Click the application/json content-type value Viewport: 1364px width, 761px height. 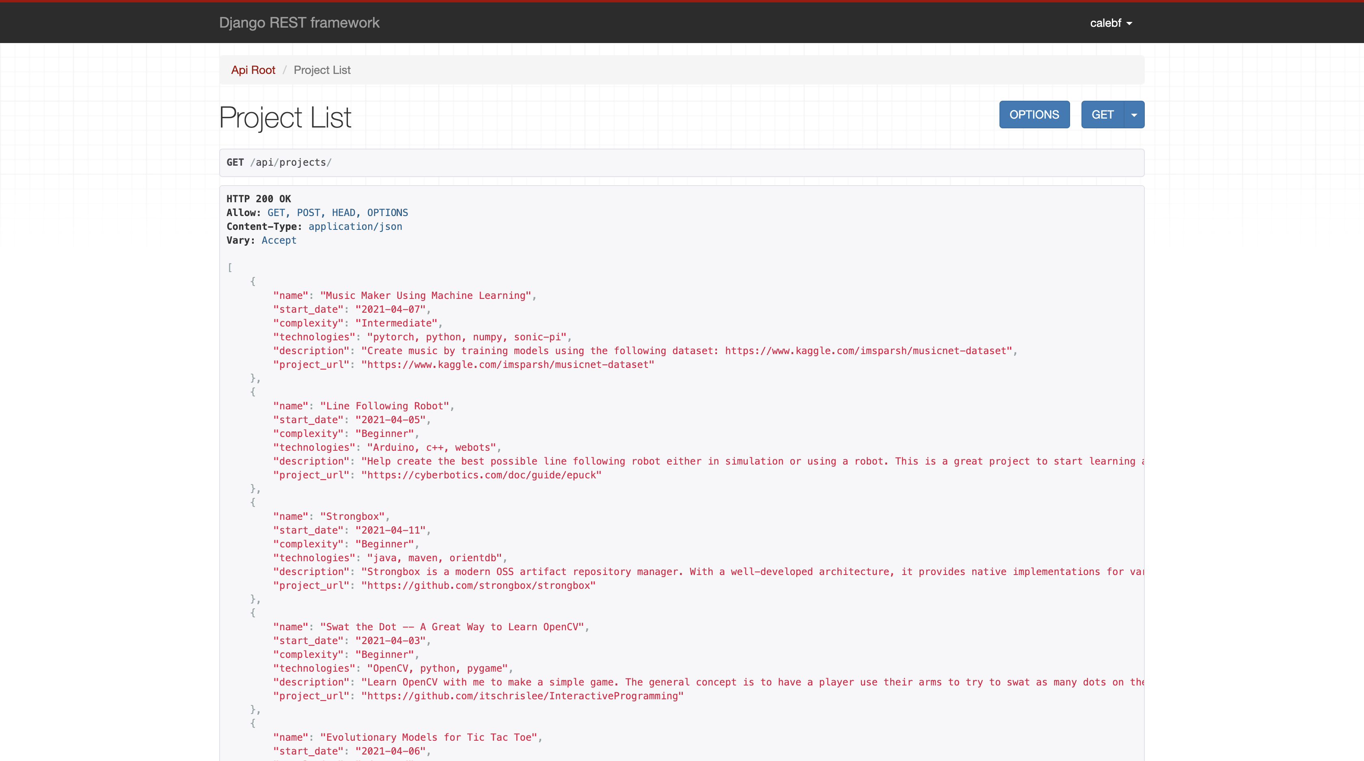coord(355,227)
